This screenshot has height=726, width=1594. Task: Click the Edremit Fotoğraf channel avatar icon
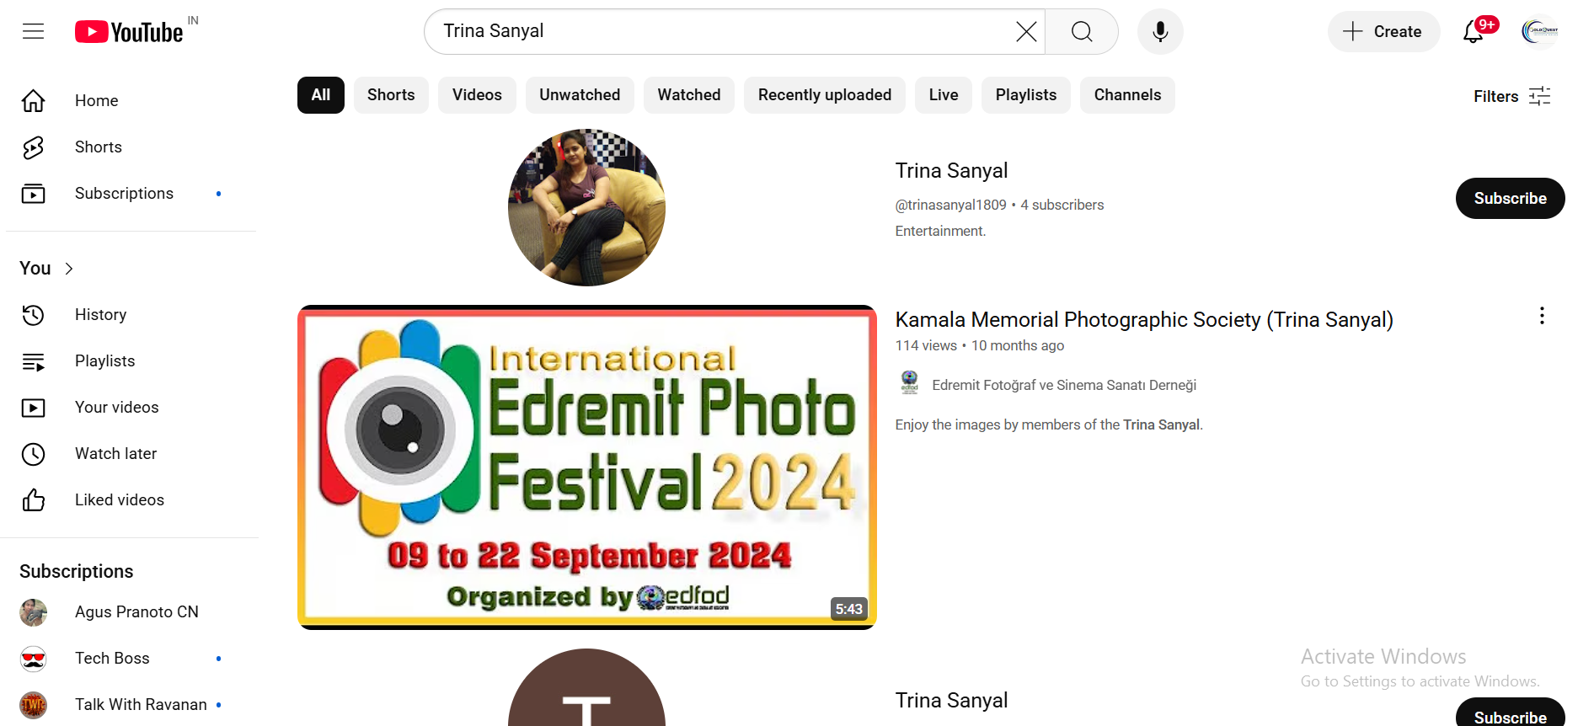pyautogui.click(x=909, y=383)
